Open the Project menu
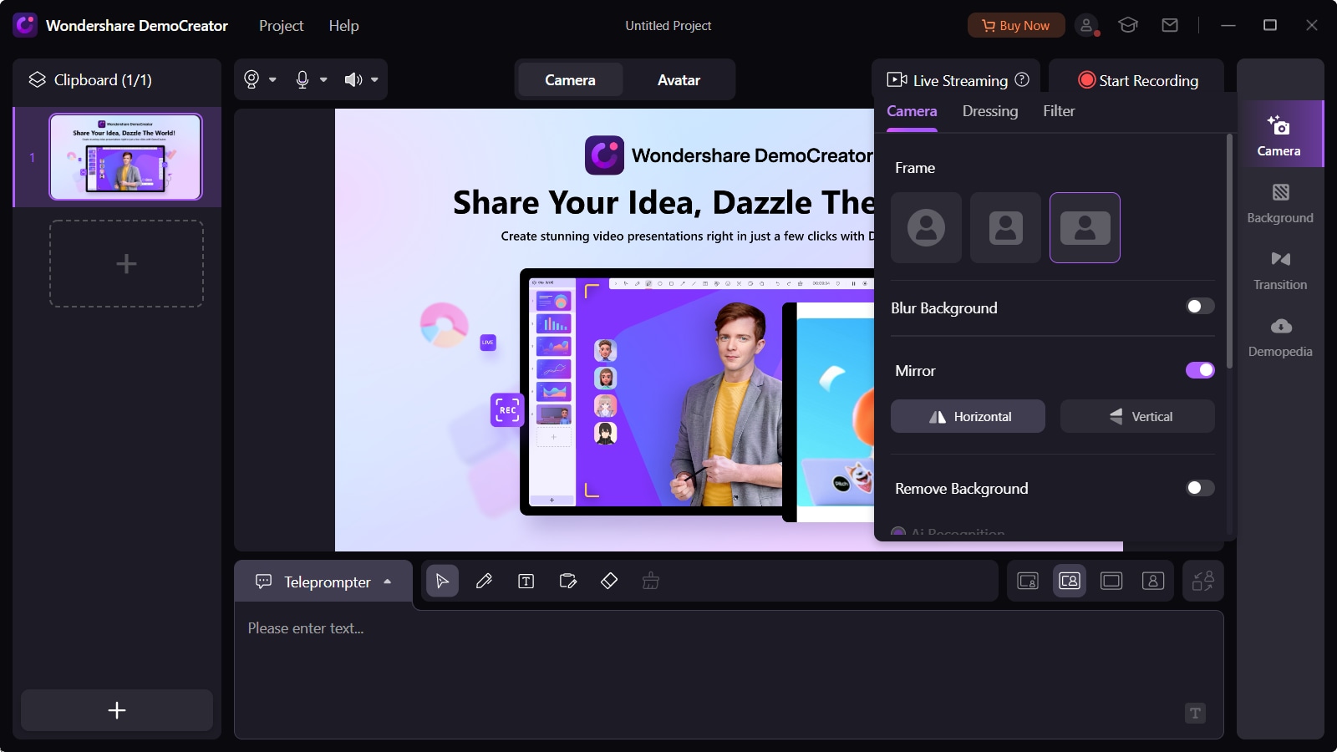This screenshot has width=1337, height=752. 281,26
